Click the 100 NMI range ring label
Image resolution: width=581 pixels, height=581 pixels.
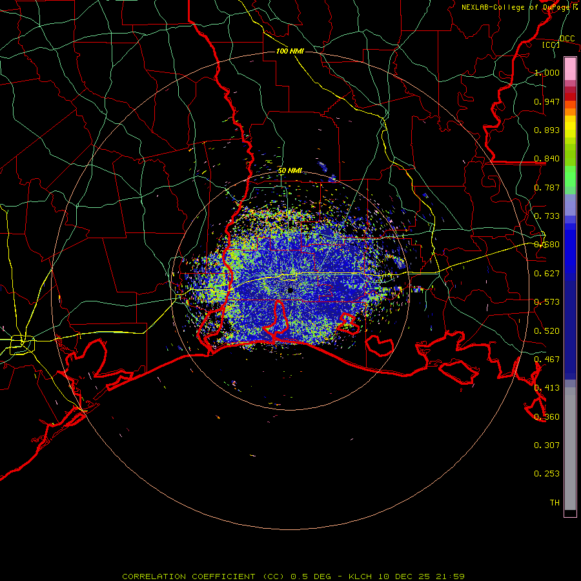click(x=290, y=51)
